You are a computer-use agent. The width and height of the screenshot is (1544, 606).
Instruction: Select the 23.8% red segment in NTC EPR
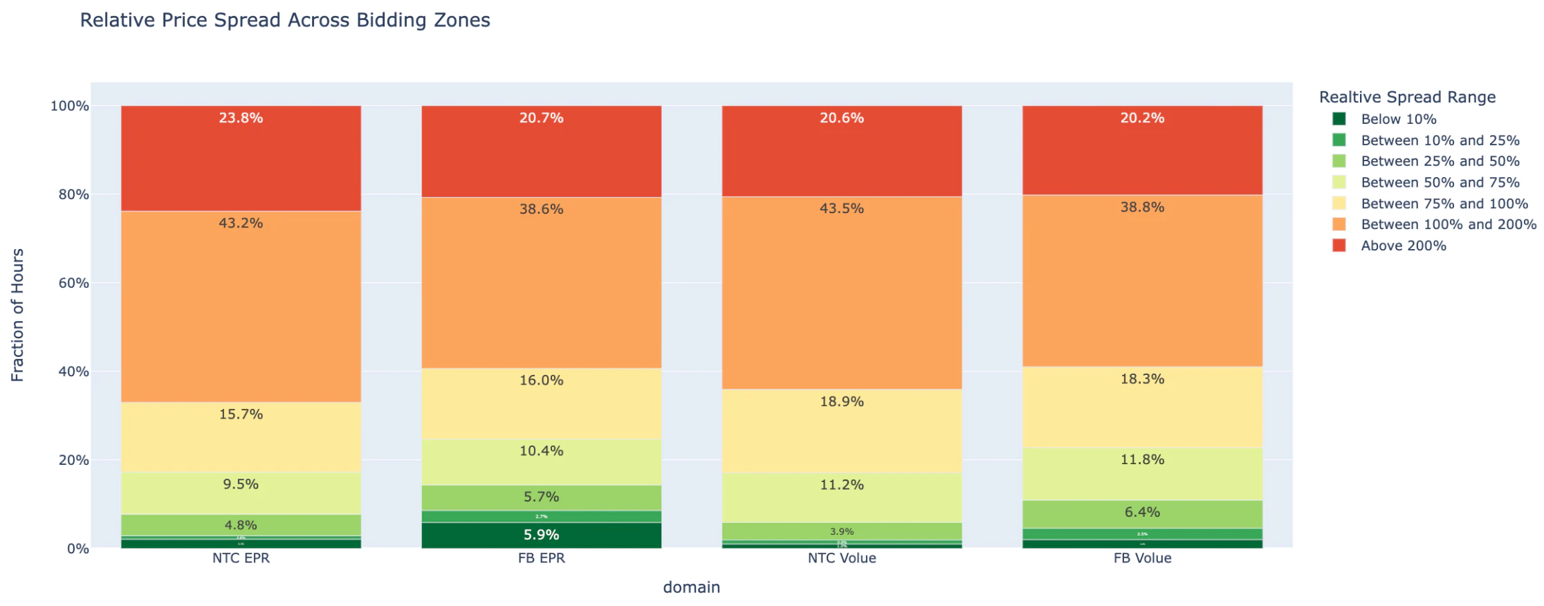241,159
